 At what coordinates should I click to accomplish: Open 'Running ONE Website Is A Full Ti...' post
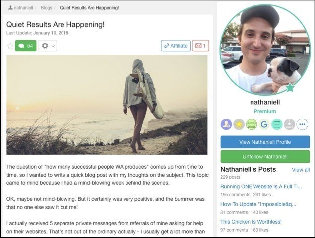(261, 186)
